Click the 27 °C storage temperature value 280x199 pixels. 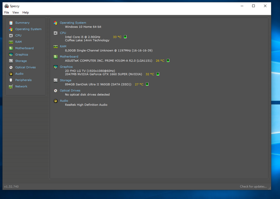139,84
